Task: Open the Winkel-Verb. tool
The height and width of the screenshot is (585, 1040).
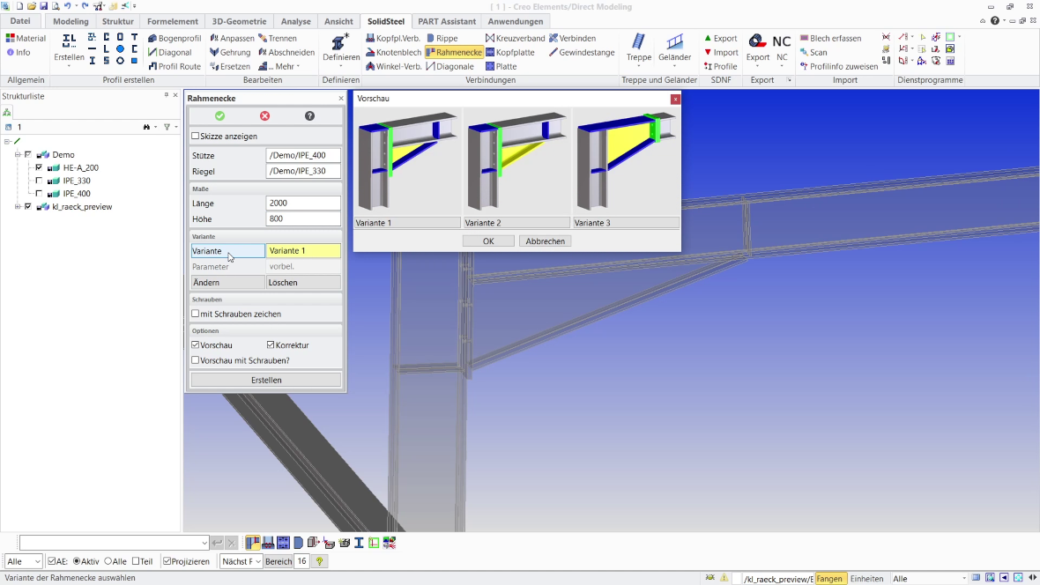Action: [x=393, y=66]
